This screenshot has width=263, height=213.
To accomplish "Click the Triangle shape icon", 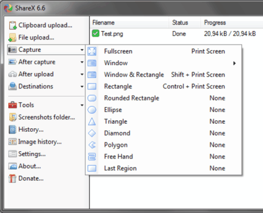I will [92, 121].
